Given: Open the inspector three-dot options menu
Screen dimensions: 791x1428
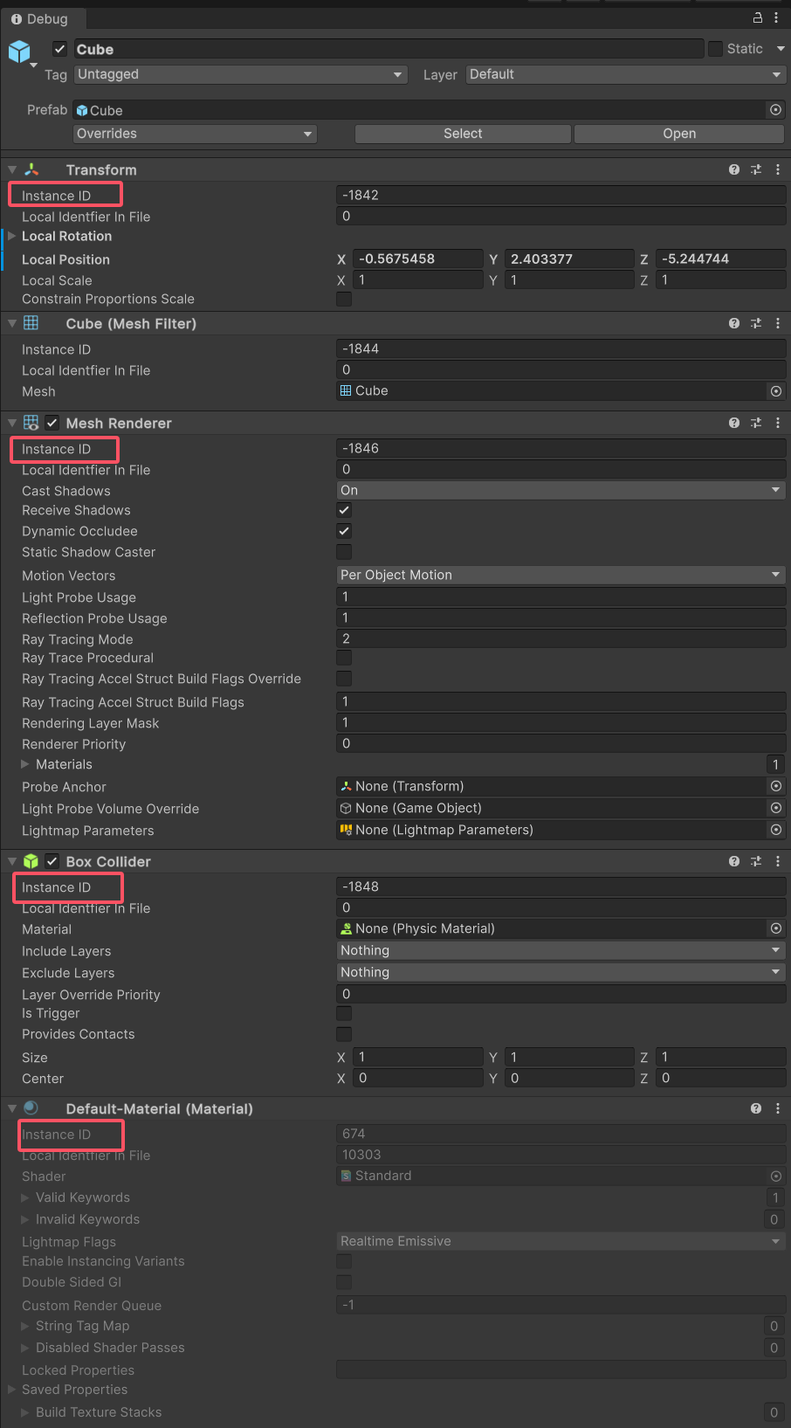Looking at the screenshot, I should click(776, 17).
